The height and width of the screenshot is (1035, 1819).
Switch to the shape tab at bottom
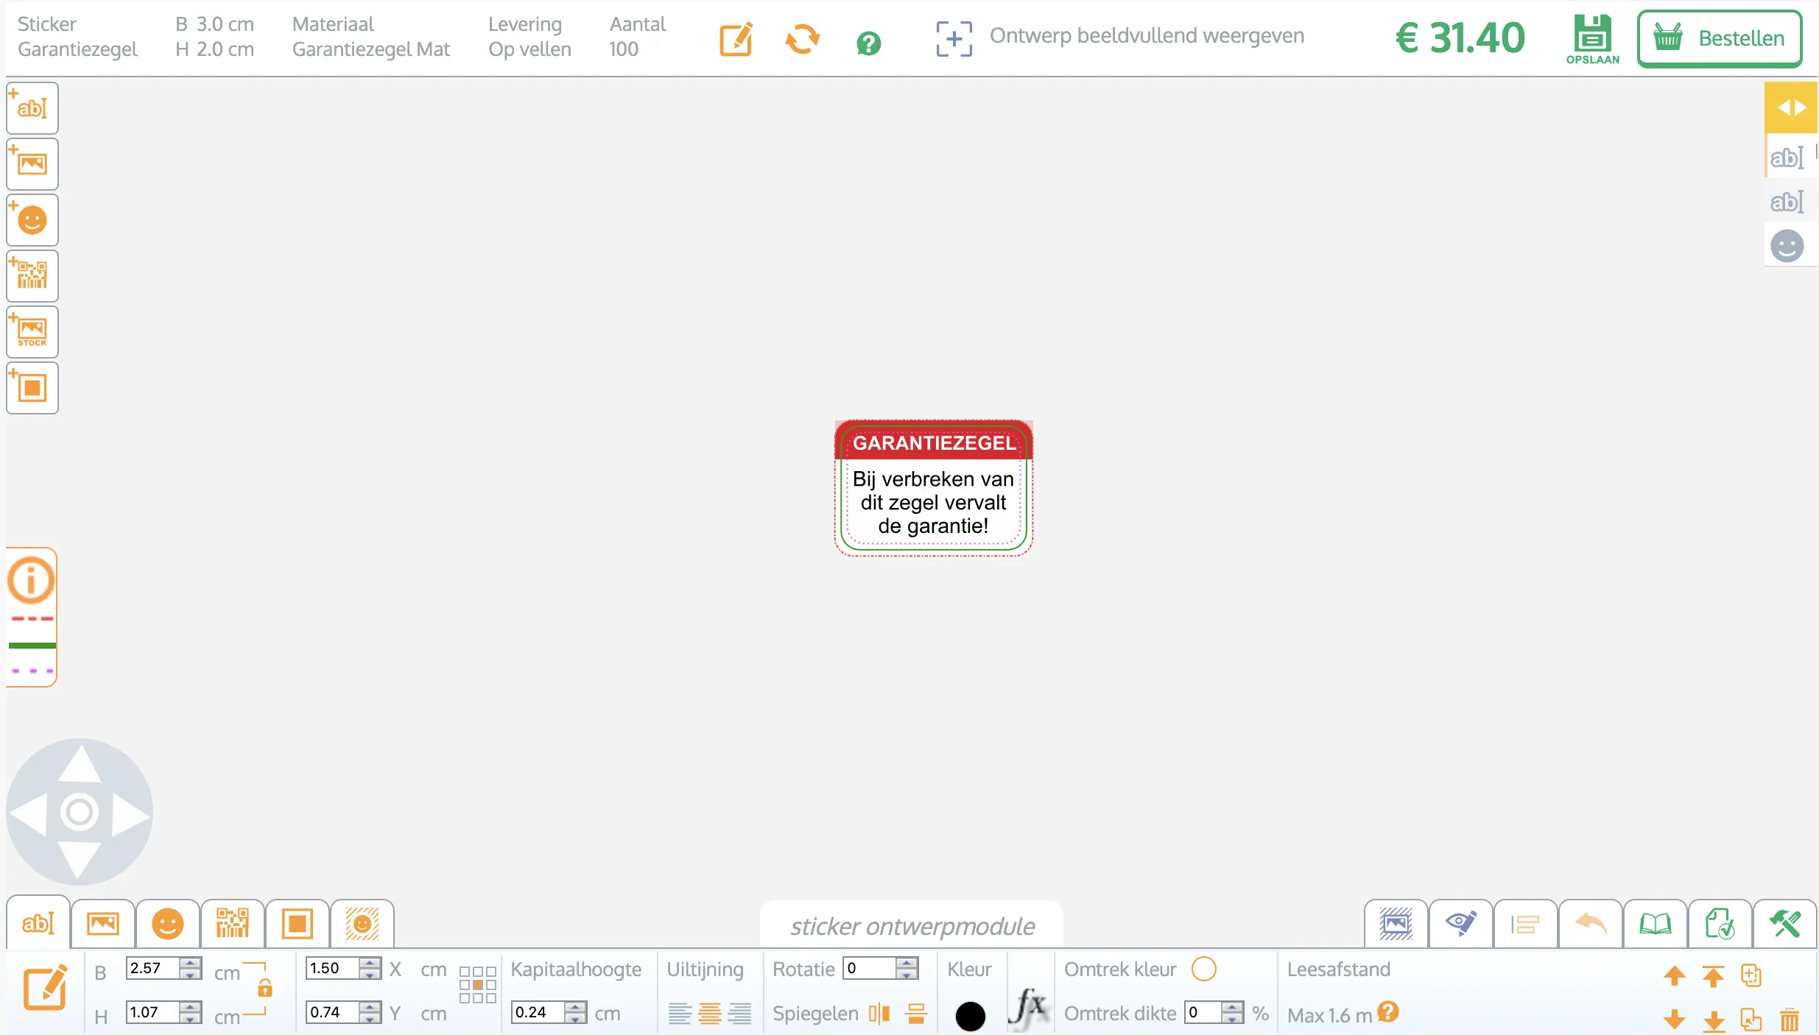(298, 923)
